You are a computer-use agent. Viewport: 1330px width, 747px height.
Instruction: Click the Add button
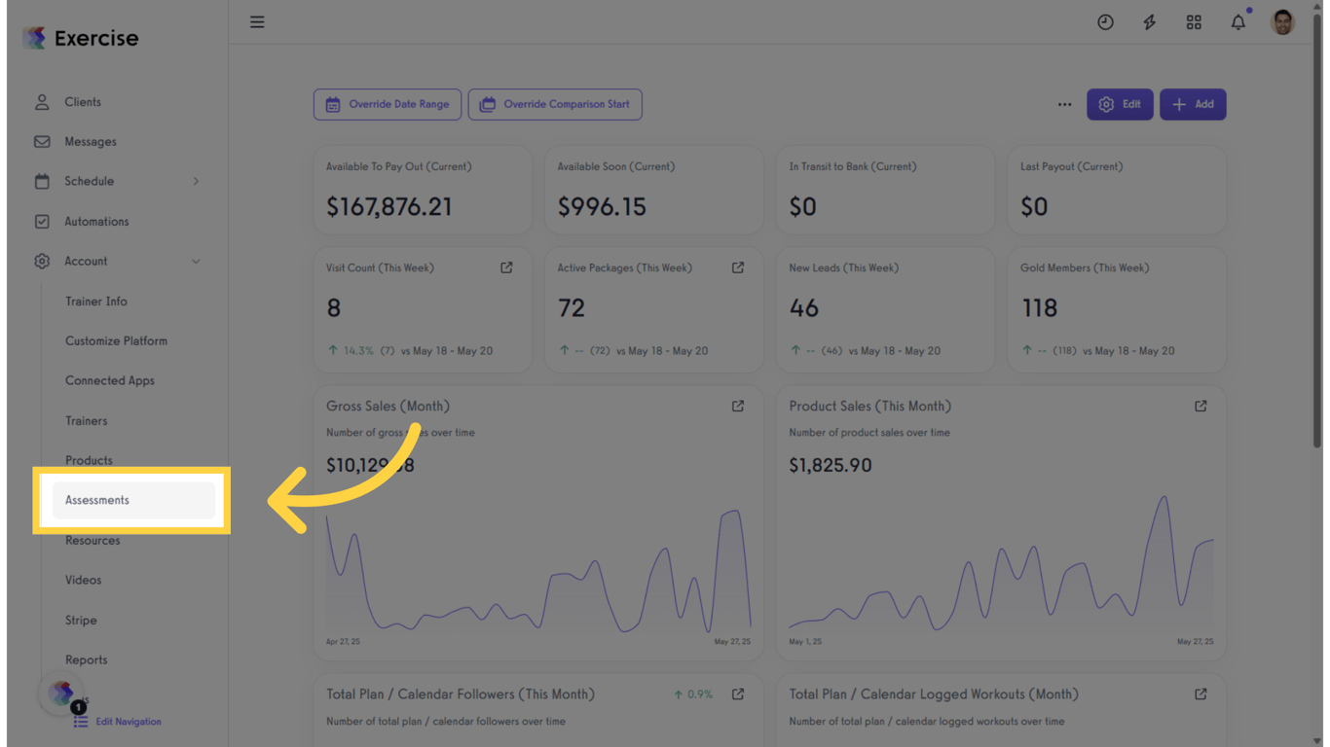[x=1192, y=104]
